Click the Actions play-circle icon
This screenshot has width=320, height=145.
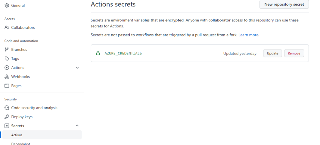pyautogui.click(x=7, y=68)
